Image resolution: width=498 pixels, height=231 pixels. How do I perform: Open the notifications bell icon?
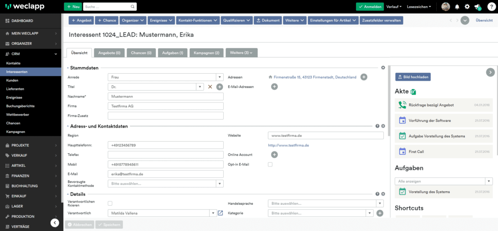tap(457, 7)
